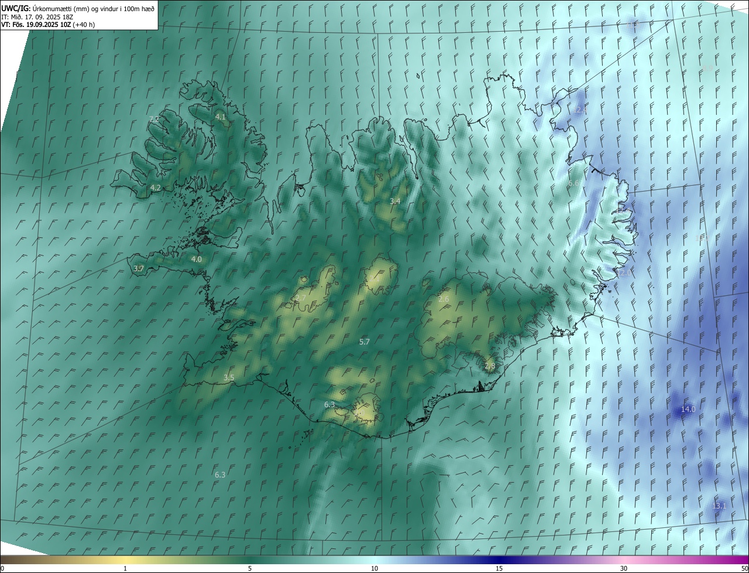
Task: Click the 14.0 value in dark blue area
Action: (x=689, y=409)
